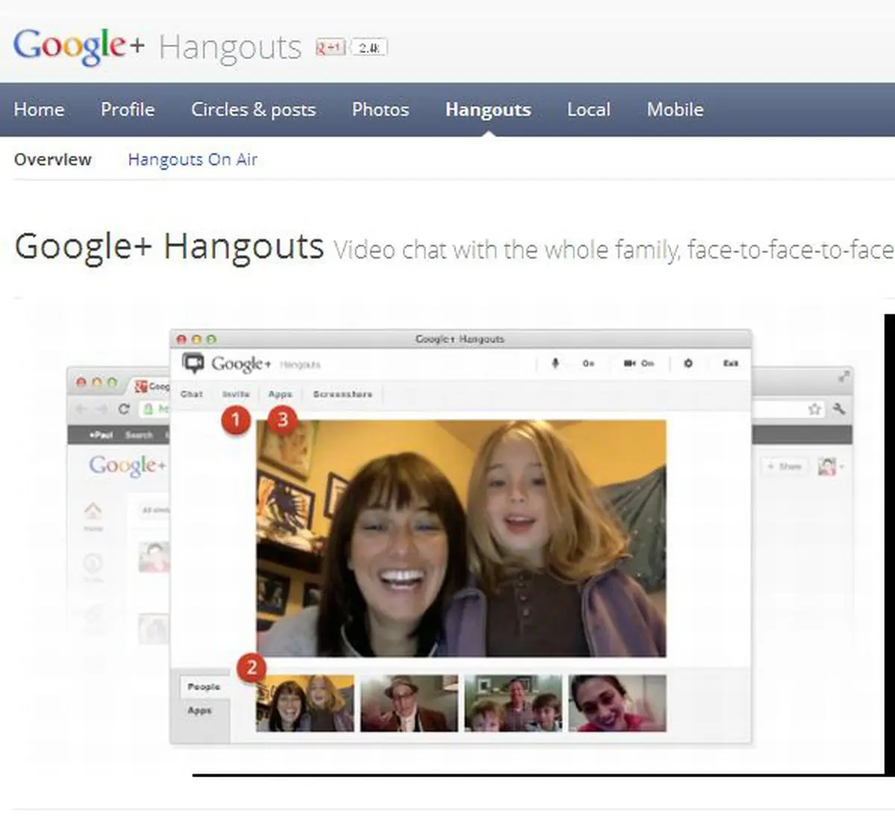Go to Circles & posts

coord(254,110)
